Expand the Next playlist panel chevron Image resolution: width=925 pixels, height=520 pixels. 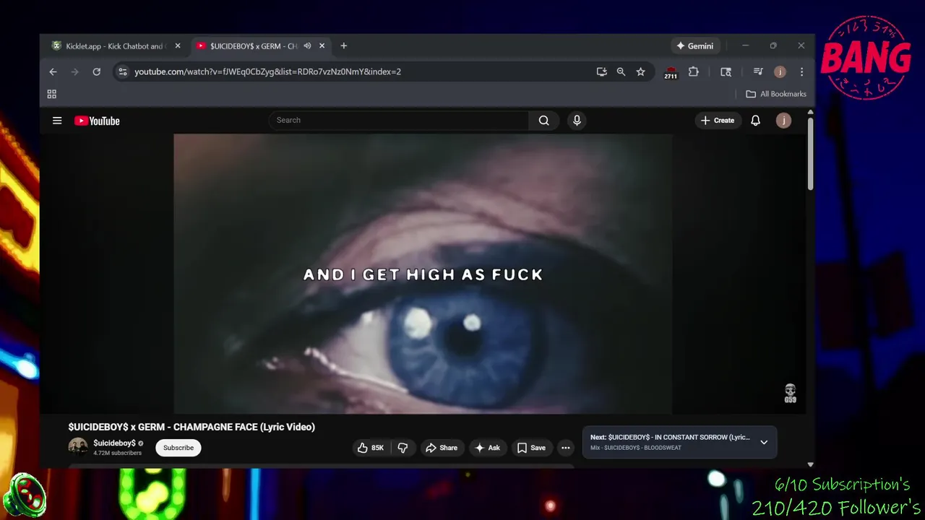tap(764, 442)
